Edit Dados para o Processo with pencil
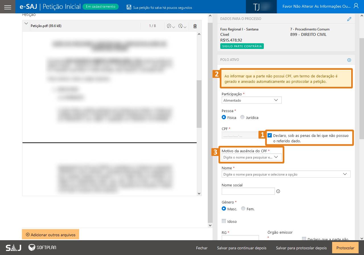This screenshot has height=255, width=364. (349, 19)
